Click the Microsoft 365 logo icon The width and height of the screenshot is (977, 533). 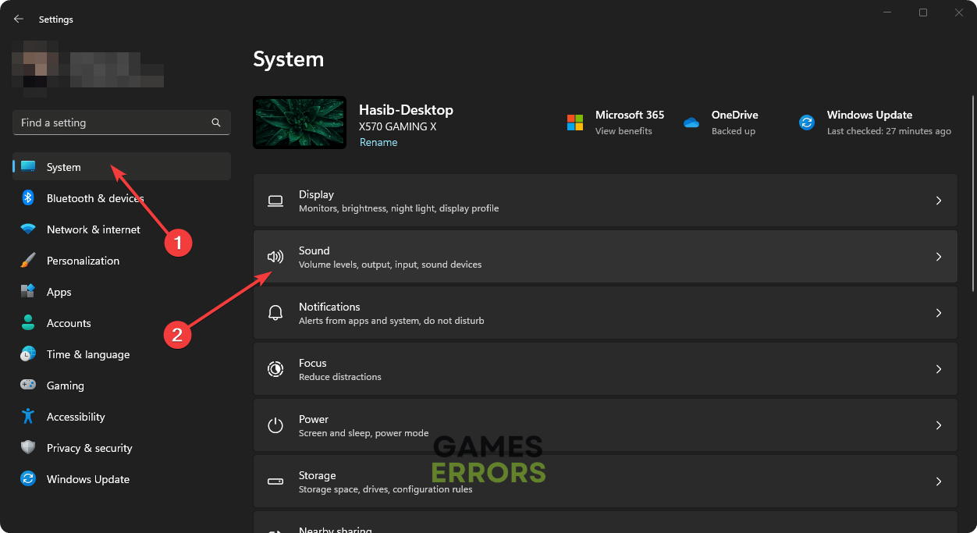[x=575, y=123]
